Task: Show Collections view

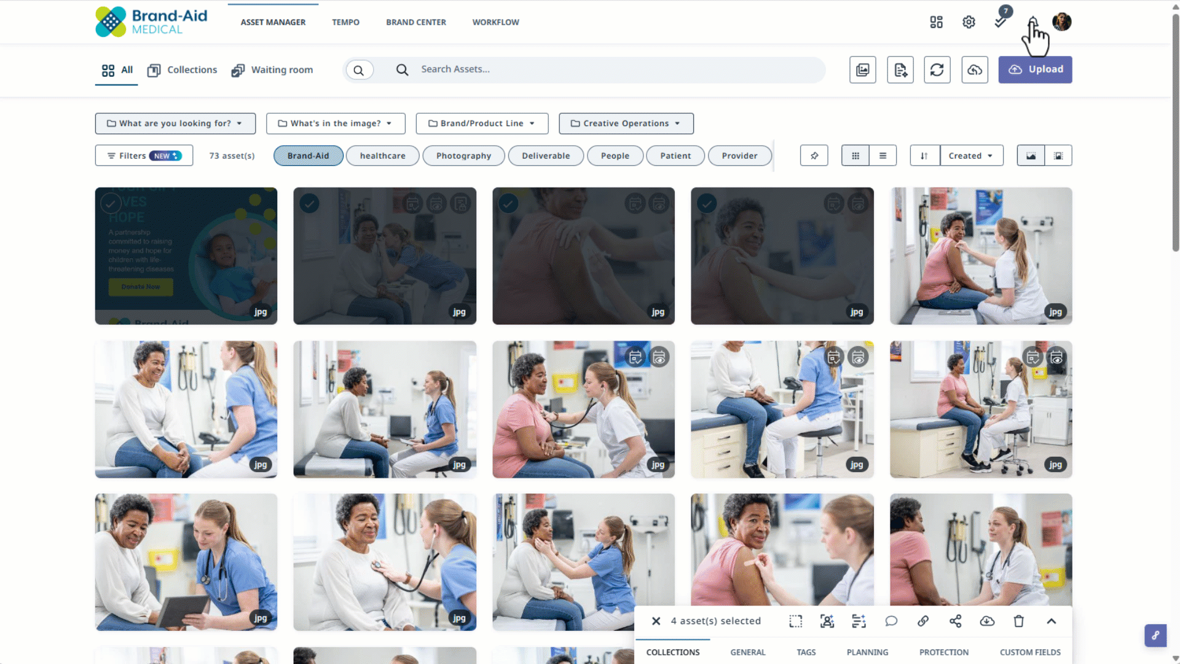Action: click(183, 70)
